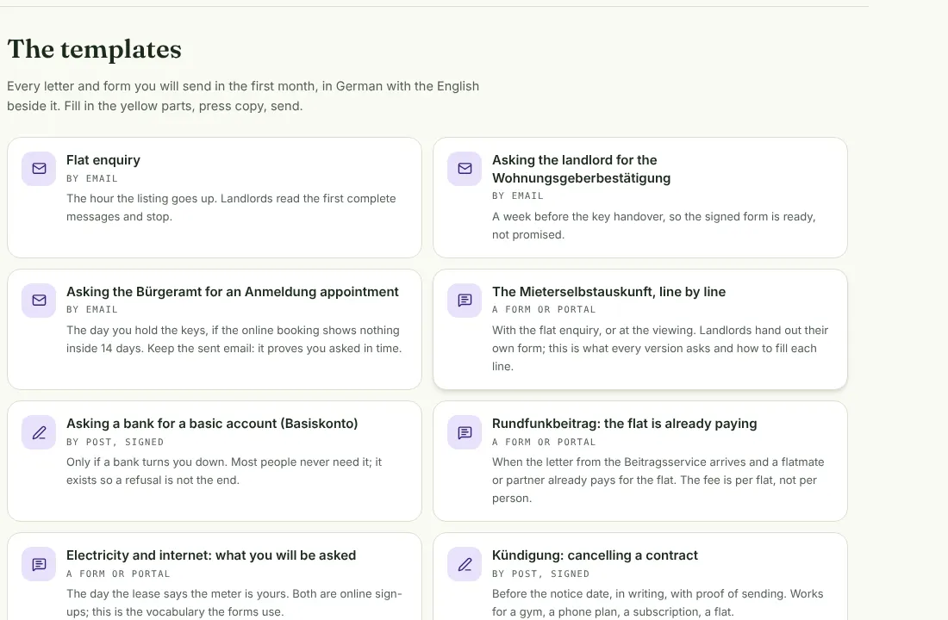This screenshot has height=620, width=948.
Task: Click the envelope icon on Flat enquiry card
Action: pos(39,169)
